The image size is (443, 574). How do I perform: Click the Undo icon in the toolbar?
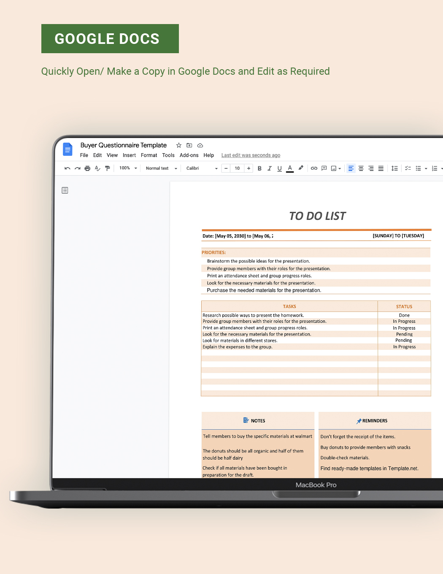(67, 168)
